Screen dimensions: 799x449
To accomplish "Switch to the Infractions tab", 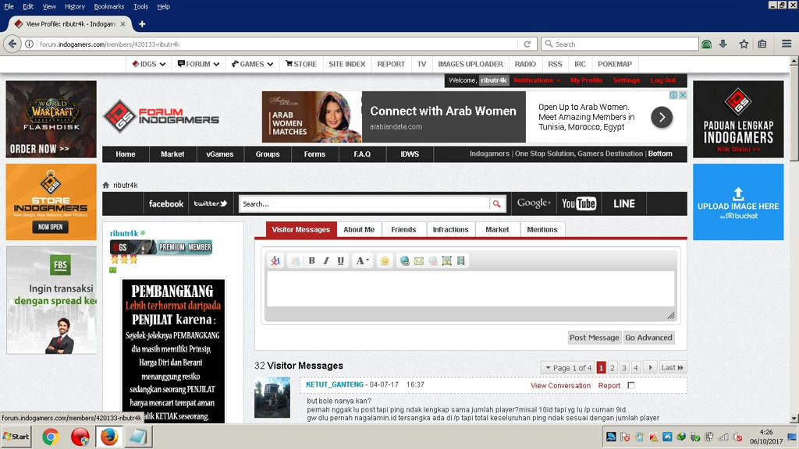I will pyautogui.click(x=450, y=230).
